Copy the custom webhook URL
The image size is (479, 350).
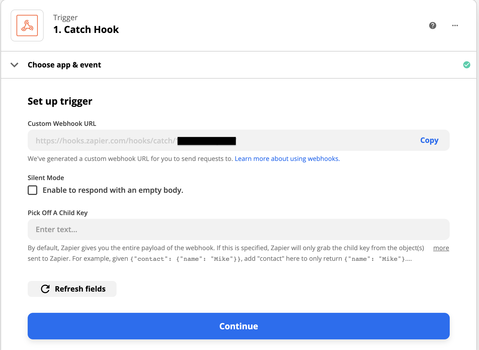pos(429,140)
